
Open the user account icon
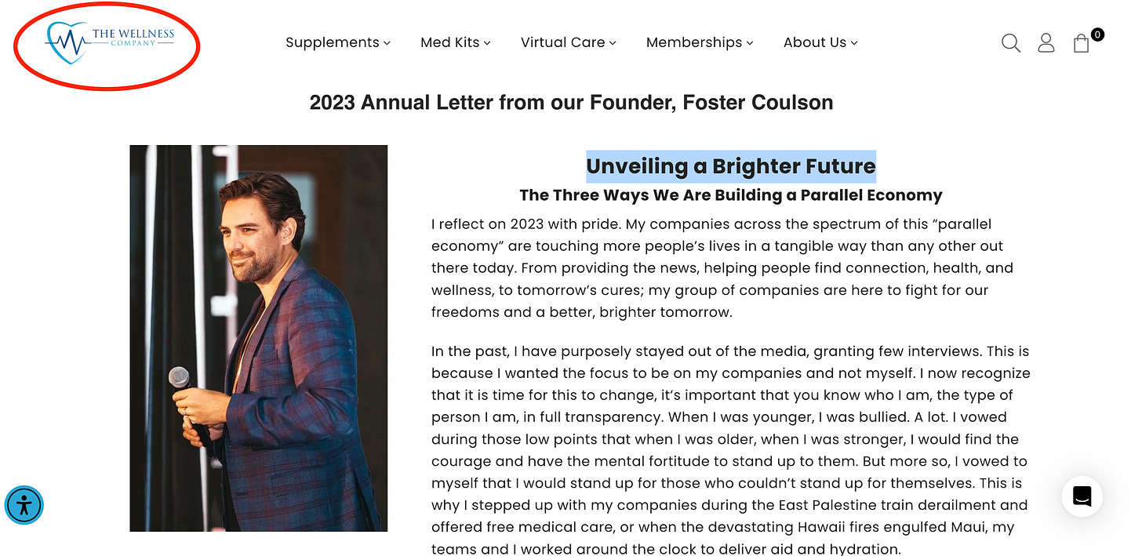click(1046, 43)
